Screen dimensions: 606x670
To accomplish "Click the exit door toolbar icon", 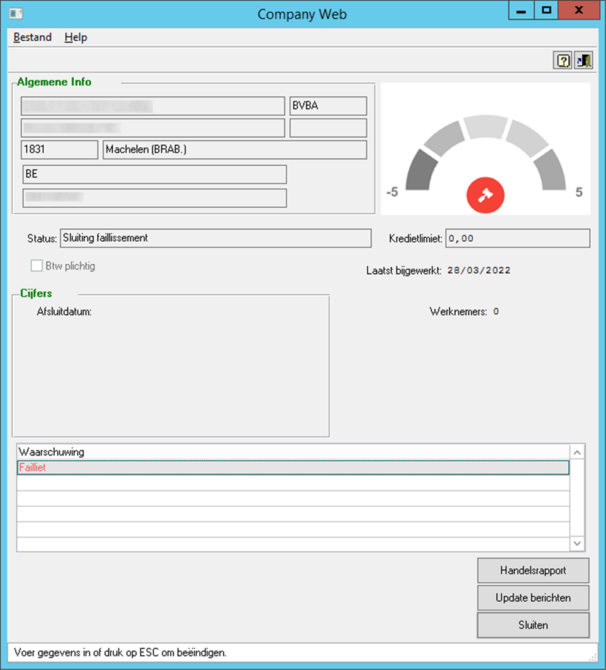I will click(583, 61).
